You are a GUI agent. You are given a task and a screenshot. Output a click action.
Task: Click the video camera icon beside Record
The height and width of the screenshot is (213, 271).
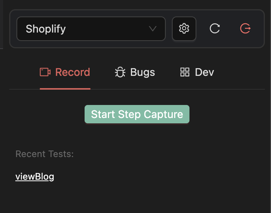(x=45, y=72)
